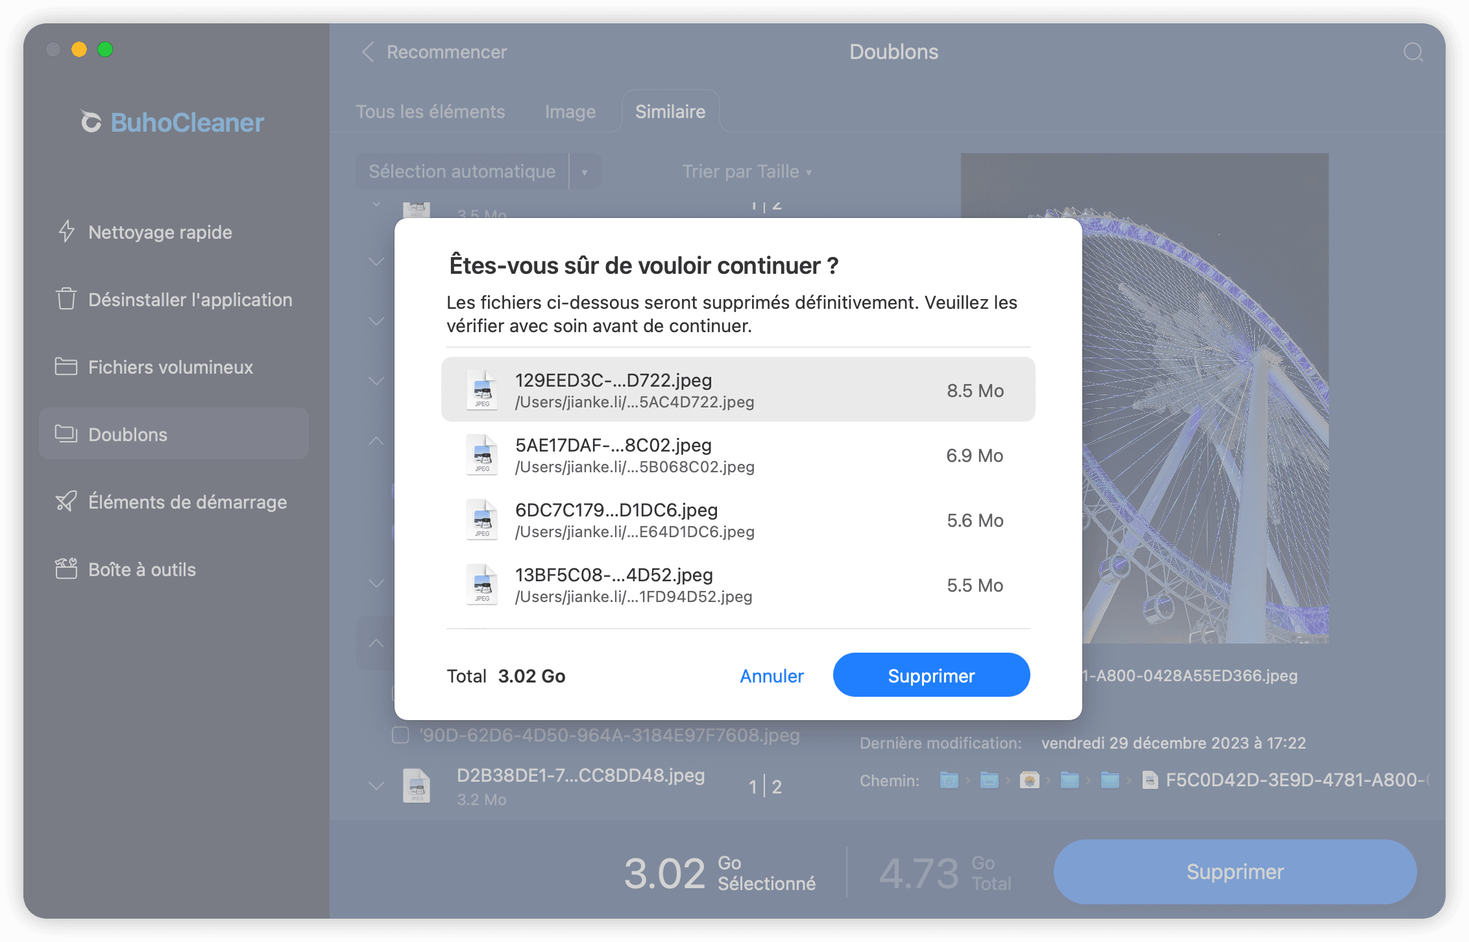Screen dimensions: 1469x942
Task: Click the Éléments de démarrage rocket icon
Action: click(x=66, y=501)
